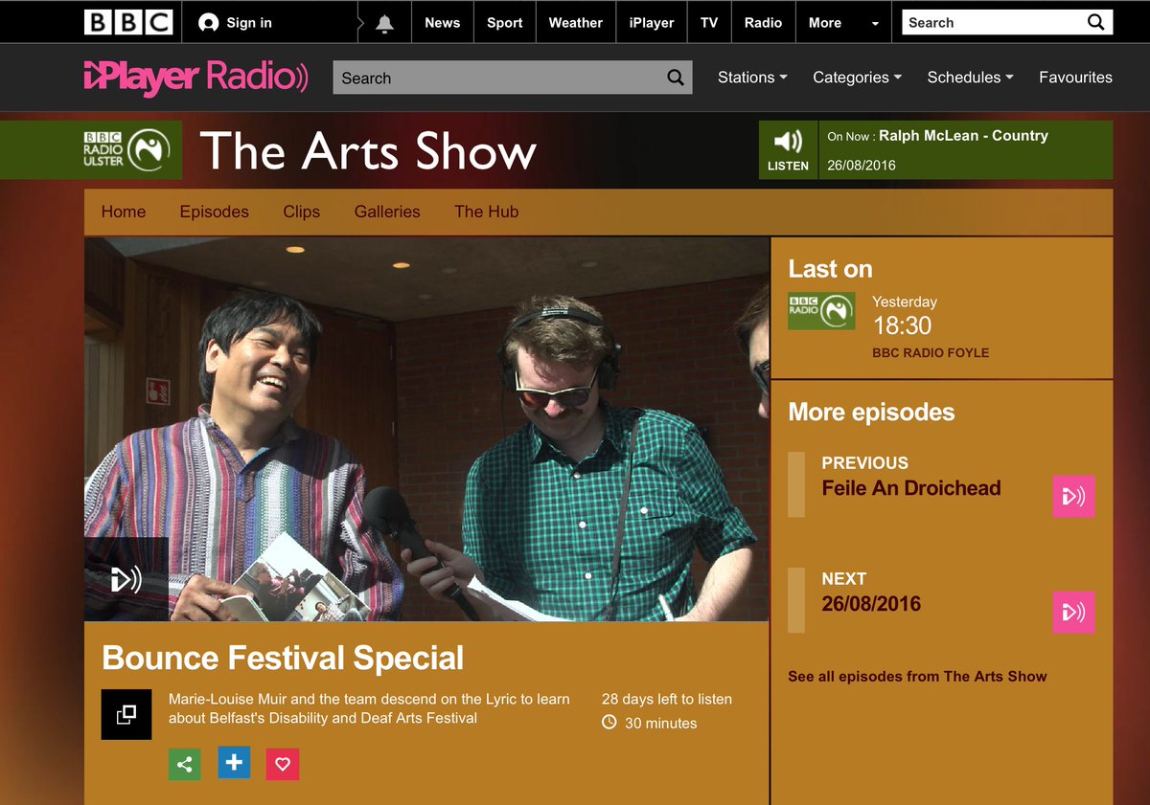Expand the More dropdown arrow

click(x=875, y=24)
